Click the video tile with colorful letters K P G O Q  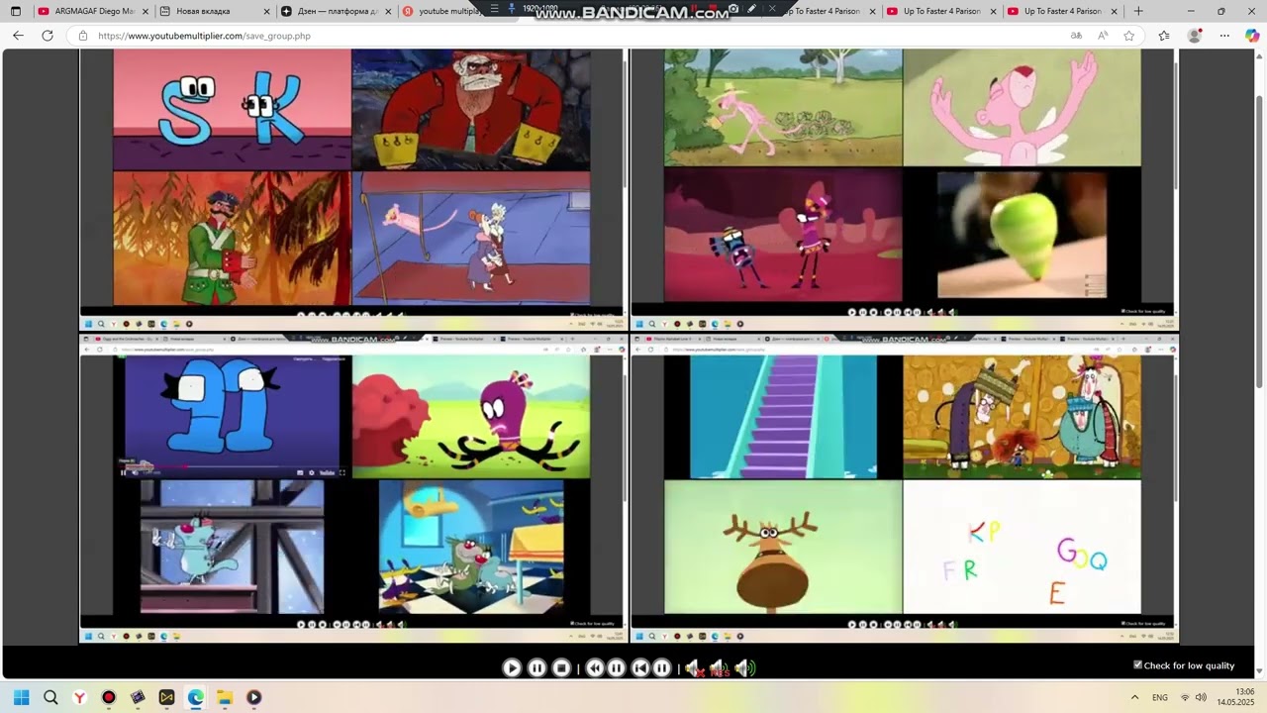click(1022, 548)
